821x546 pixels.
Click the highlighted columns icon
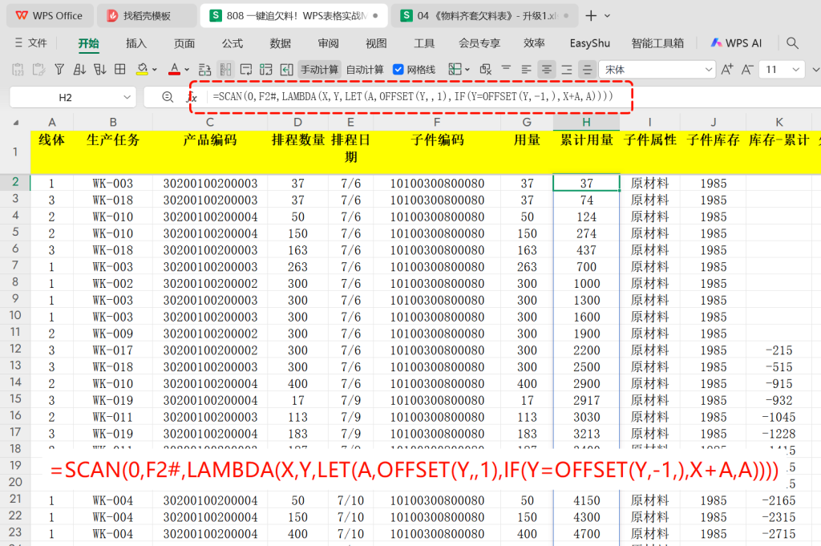click(x=225, y=70)
